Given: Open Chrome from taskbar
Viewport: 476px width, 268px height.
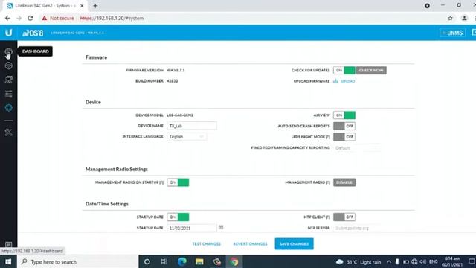Looking at the screenshot, I should pos(234,261).
